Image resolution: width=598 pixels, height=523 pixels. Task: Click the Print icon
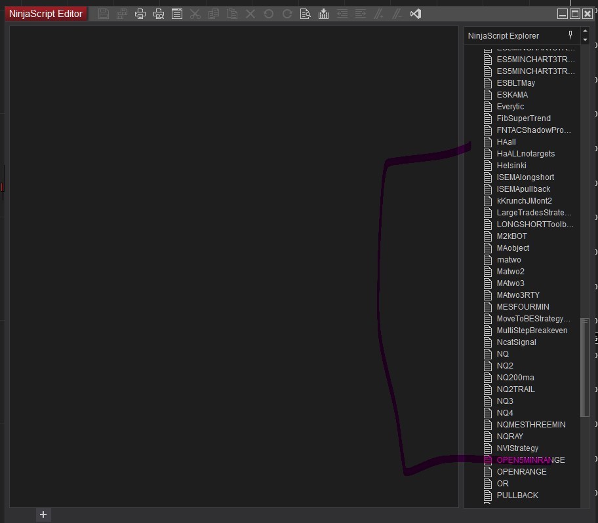pos(140,14)
